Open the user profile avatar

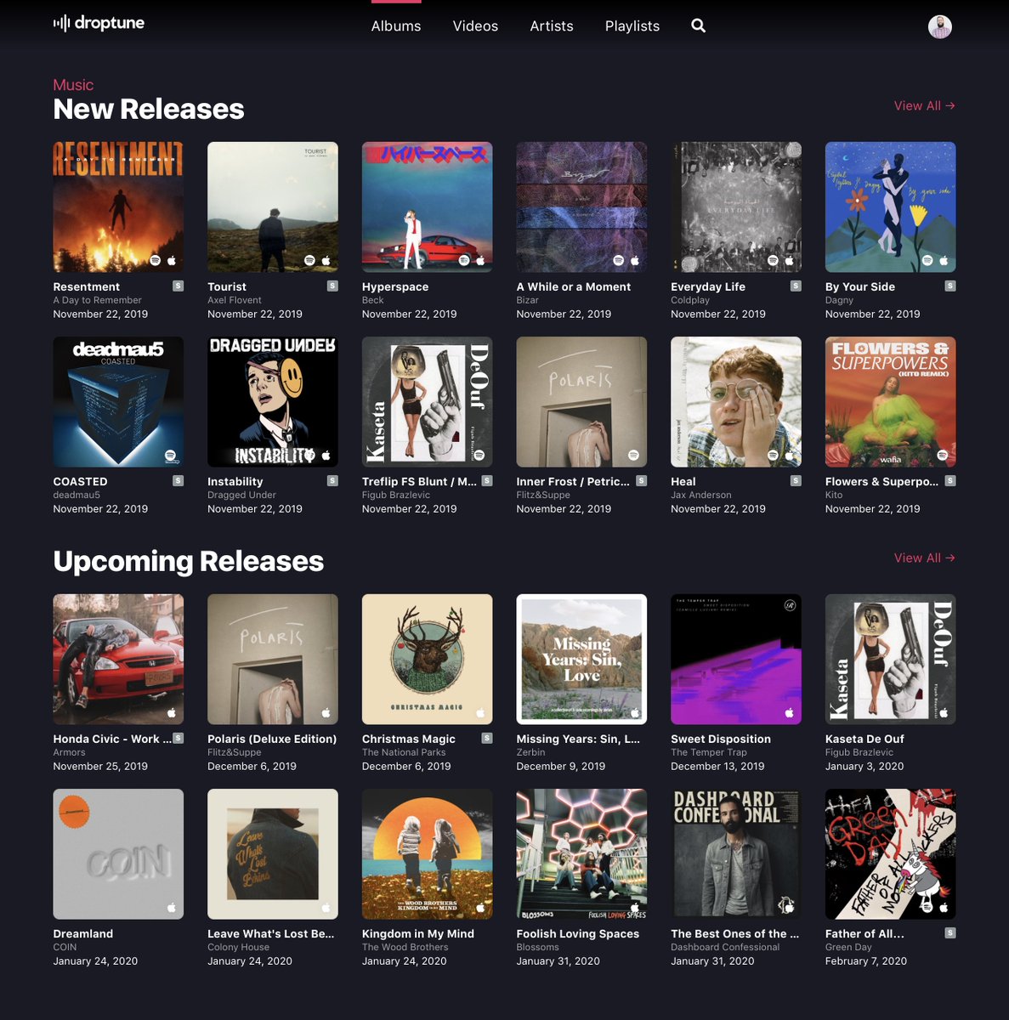(939, 26)
